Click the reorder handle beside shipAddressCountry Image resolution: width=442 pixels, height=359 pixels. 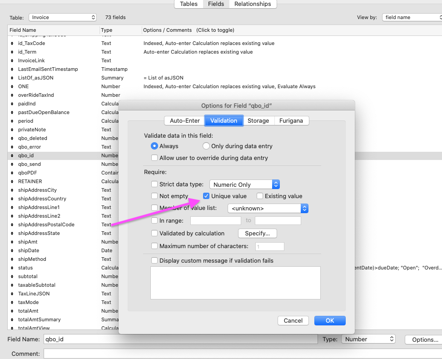coord(12,199)
